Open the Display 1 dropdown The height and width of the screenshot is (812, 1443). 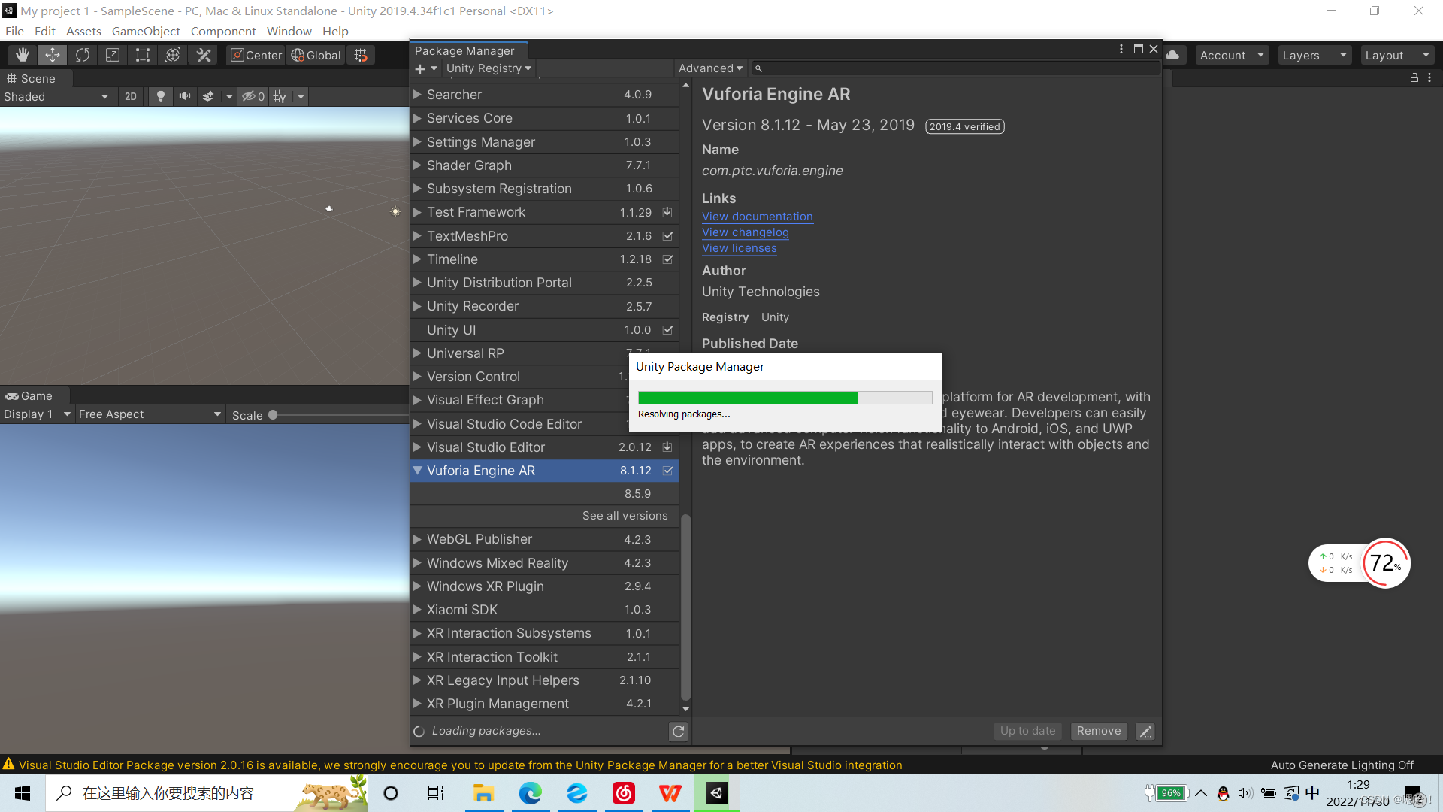tap(37, 414)
